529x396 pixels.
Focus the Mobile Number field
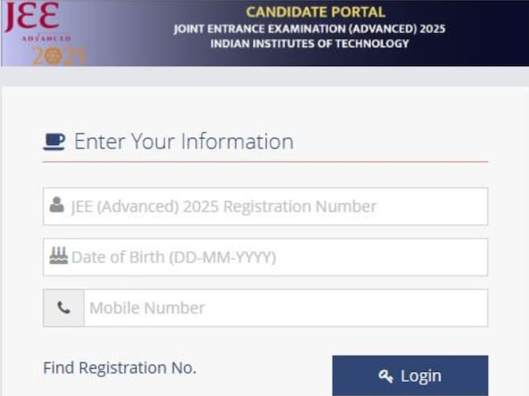286,308
